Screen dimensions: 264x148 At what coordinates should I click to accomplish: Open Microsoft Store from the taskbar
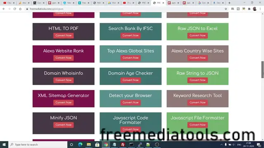point(97,144)
